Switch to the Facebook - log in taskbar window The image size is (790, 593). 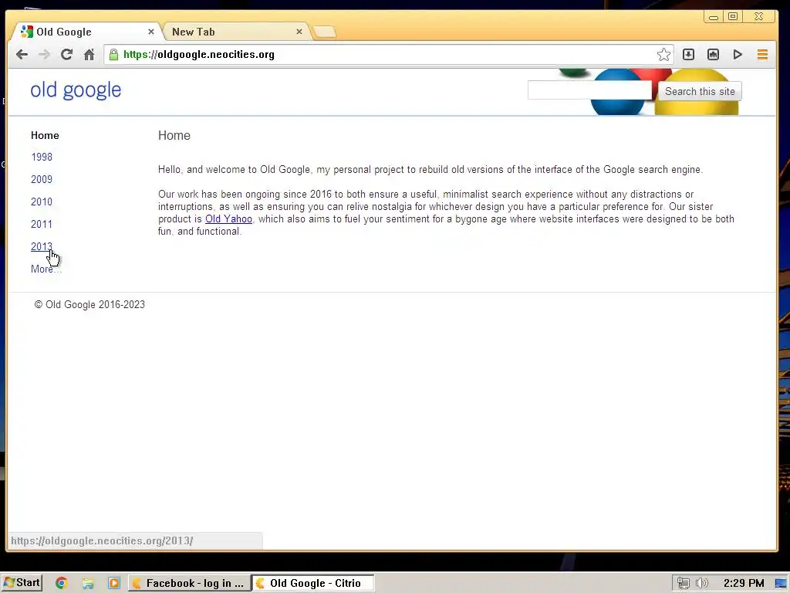(x=189, y=583)
